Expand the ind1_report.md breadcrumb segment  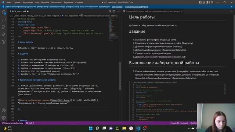[x=71, y=16]
